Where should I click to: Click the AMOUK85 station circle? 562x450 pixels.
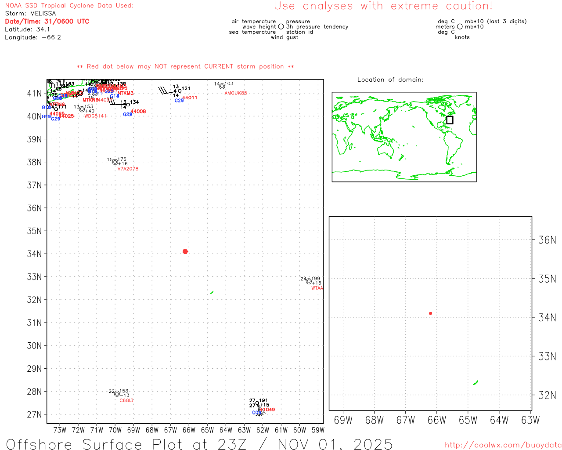tap(222, 87)
